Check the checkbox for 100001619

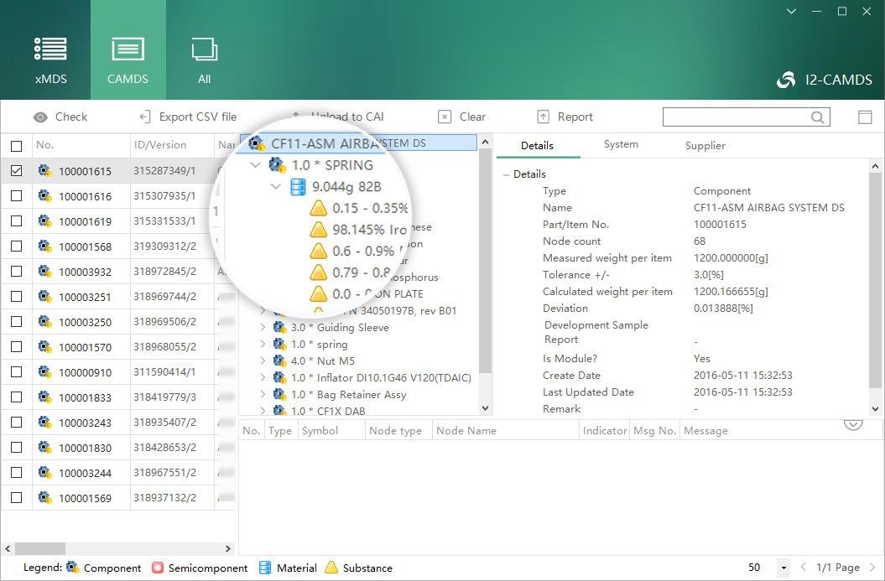pyautogui.click(x=17, y=221)
